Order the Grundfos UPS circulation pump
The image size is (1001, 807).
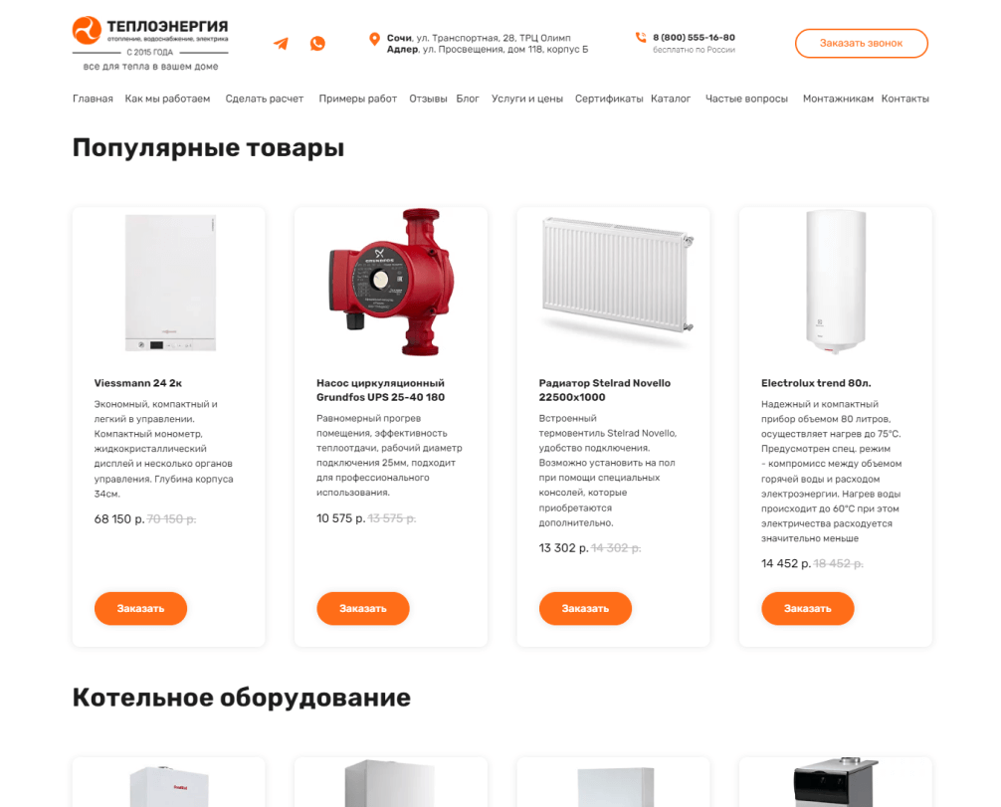362,608
